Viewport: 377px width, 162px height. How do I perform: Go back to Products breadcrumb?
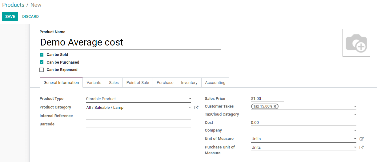(13, 5)
